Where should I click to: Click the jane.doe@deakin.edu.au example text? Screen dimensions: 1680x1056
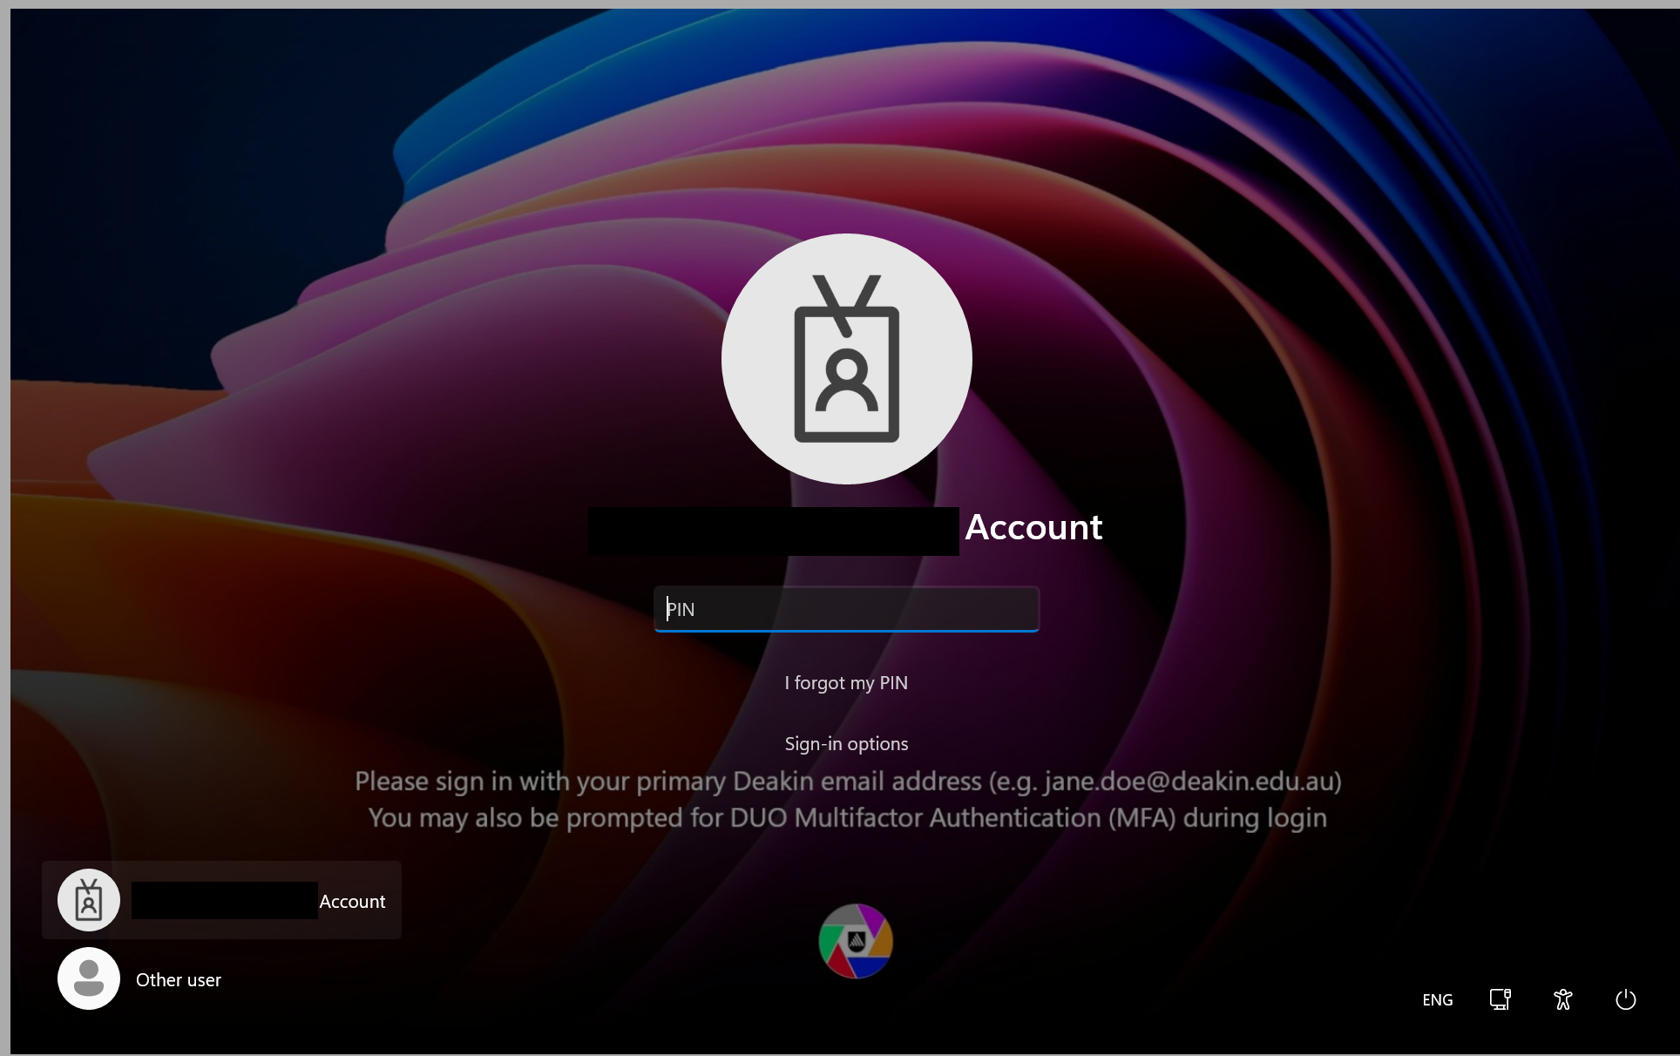point(1188,782)
